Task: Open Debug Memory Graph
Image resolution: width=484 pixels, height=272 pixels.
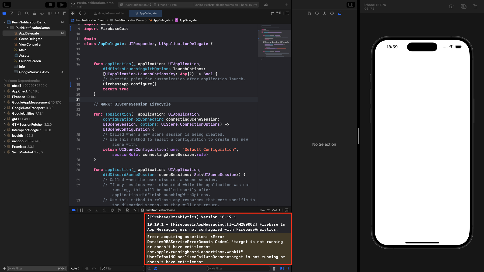Action: 120,210
